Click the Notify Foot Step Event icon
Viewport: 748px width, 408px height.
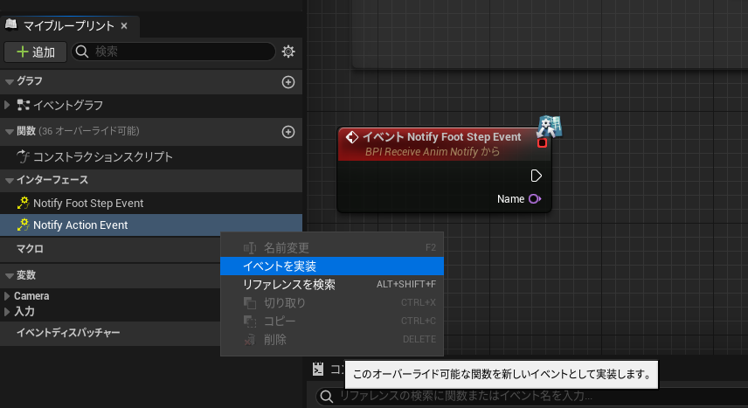[x=23, y=203]
